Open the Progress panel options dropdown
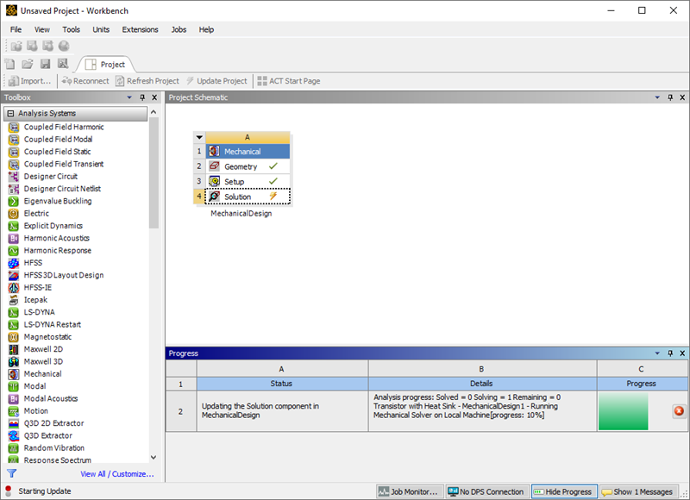The width and height of the screenshot is (690, 500). (658, 353)
